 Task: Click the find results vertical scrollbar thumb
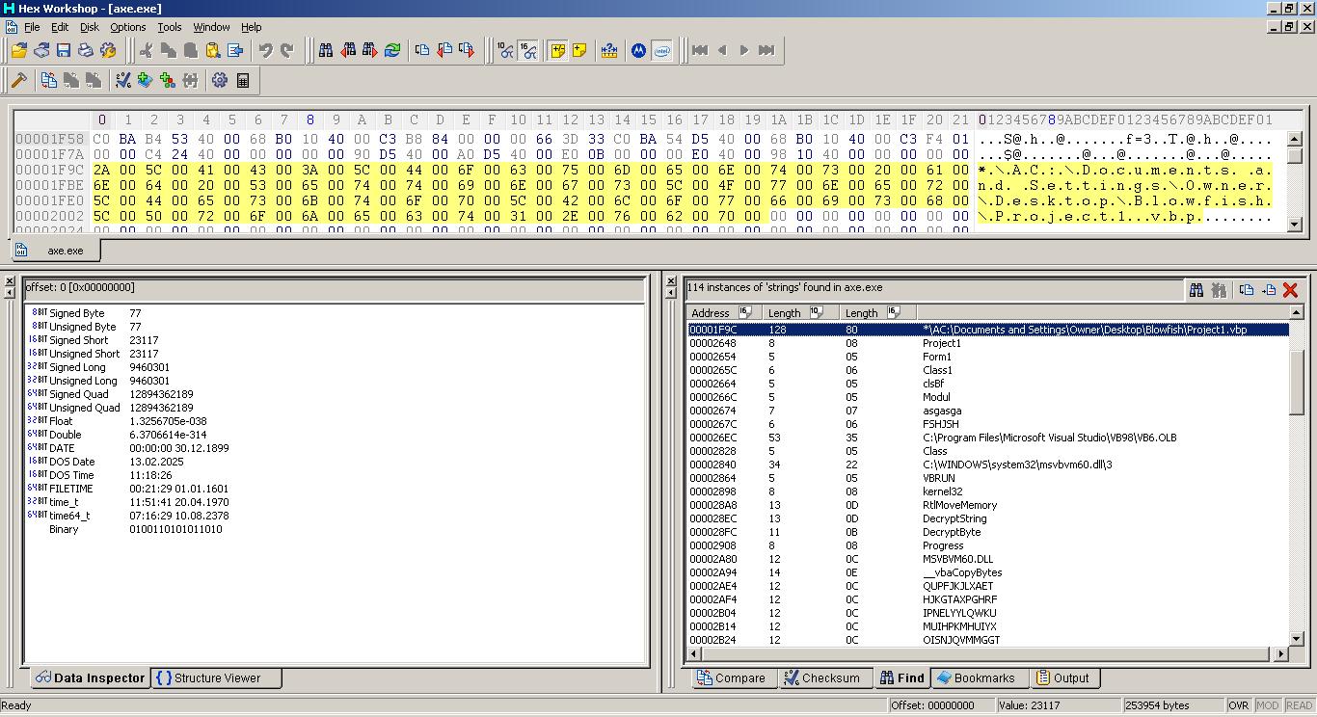click(x=1296, y=381)
